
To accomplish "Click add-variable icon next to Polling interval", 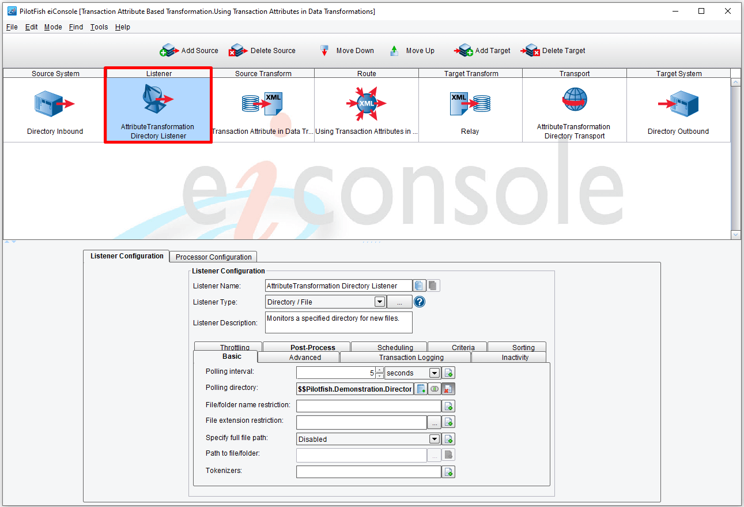I will [x=449, y=373].
